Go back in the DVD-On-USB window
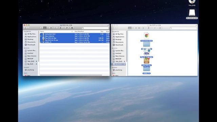Viewport: 217px width, 122px height. (x=25, y=28)
